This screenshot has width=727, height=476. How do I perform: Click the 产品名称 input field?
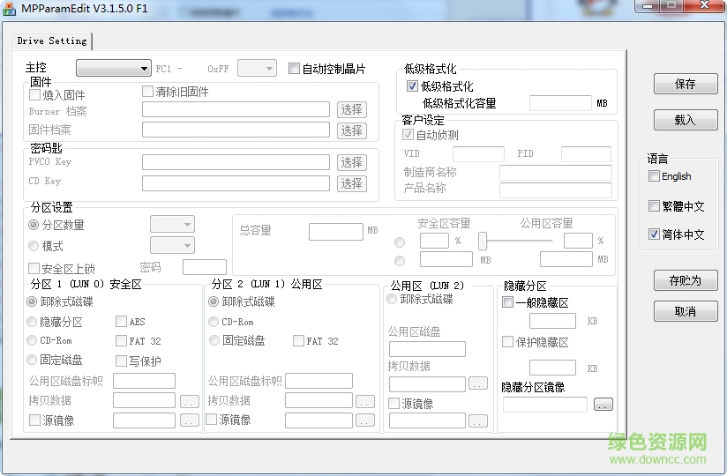(x=556, y=190)
